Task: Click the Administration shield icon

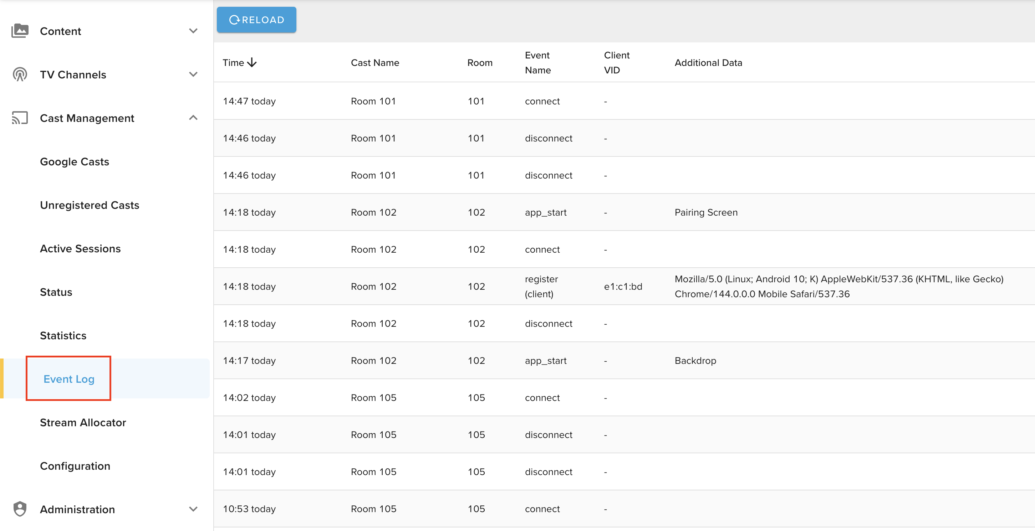Action: (20, 509)
